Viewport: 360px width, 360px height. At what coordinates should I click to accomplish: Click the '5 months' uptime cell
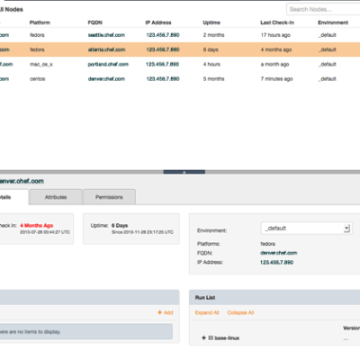213,79
